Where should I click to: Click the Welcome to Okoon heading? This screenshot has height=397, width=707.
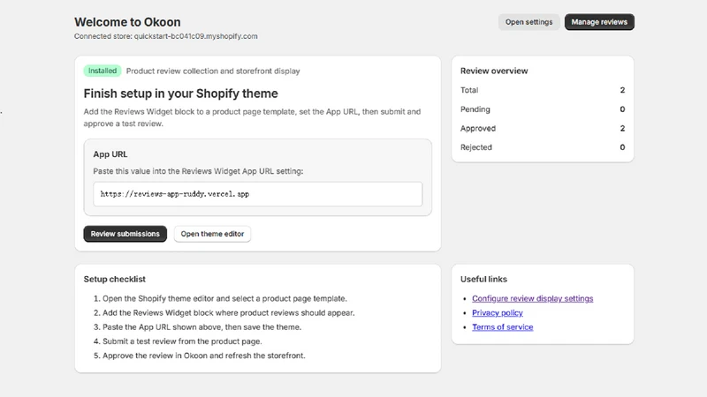pos(127,22)
